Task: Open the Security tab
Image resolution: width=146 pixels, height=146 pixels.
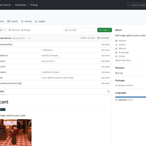Action: tap(27, 21)
